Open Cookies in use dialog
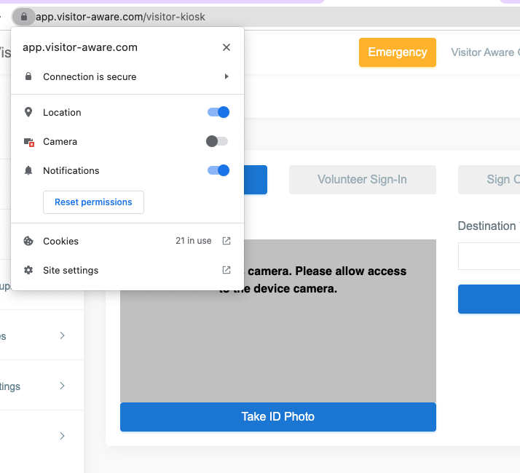The width and height of the screenshot is (520, 473). coord(127,241)
